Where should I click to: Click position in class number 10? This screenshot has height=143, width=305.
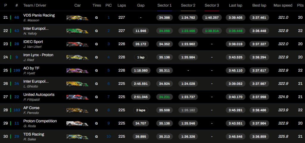coord(108,136)
